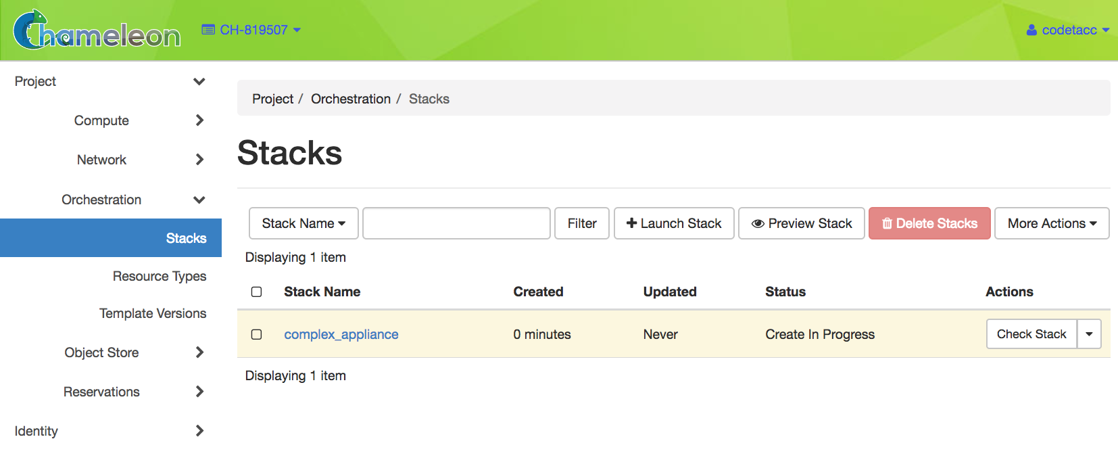Click the plus icon on Launch Stack
Viewport: 1118px width, 458px height.
click(x=632, y=223)
